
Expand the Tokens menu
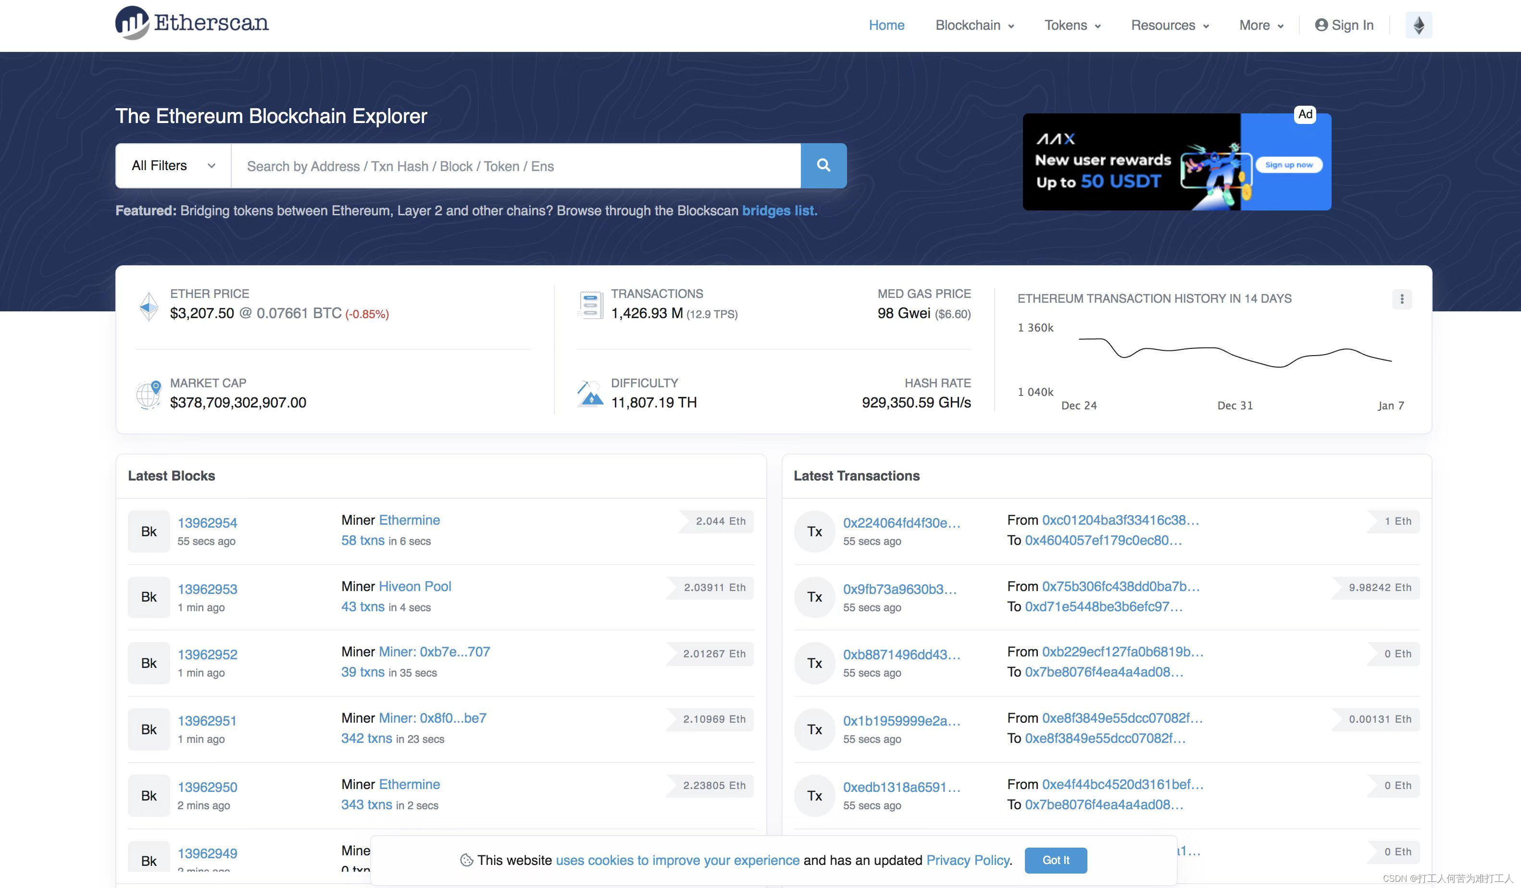coord(1072,25)
